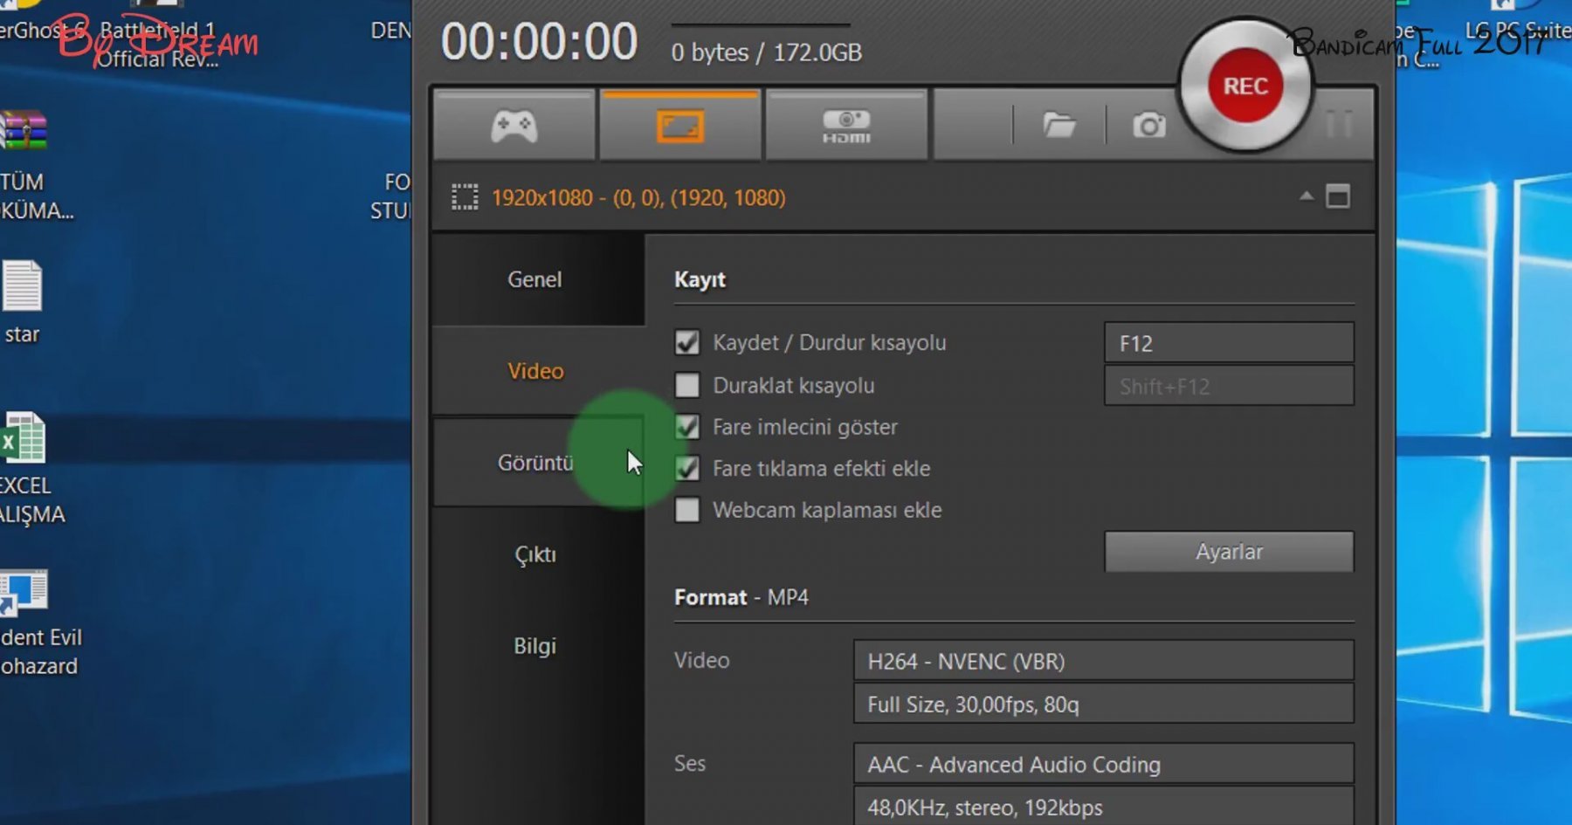Viewport: 1572px width, 825px height.
Task: Open the Video tab
Action: pyautogui.click(x=535, y=371)
